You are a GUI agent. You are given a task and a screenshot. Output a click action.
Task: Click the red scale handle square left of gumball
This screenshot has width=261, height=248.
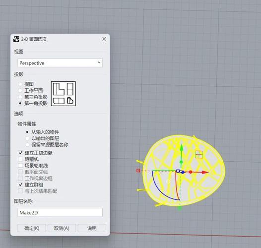click(x=138, y=171)
